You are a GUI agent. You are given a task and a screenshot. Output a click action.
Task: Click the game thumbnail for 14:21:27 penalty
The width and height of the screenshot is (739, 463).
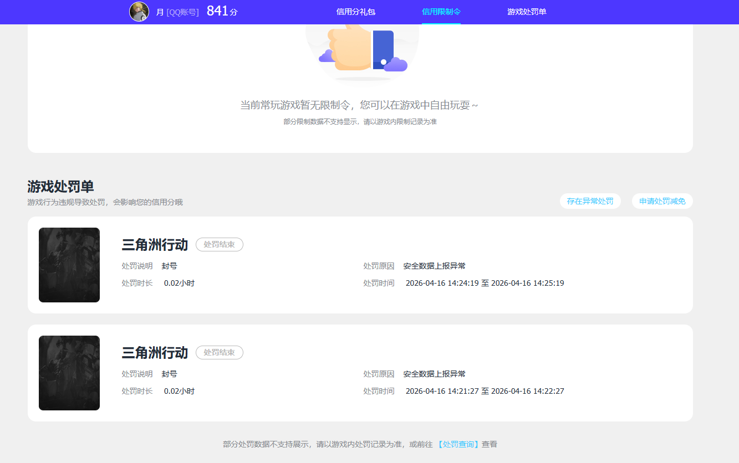69,373
